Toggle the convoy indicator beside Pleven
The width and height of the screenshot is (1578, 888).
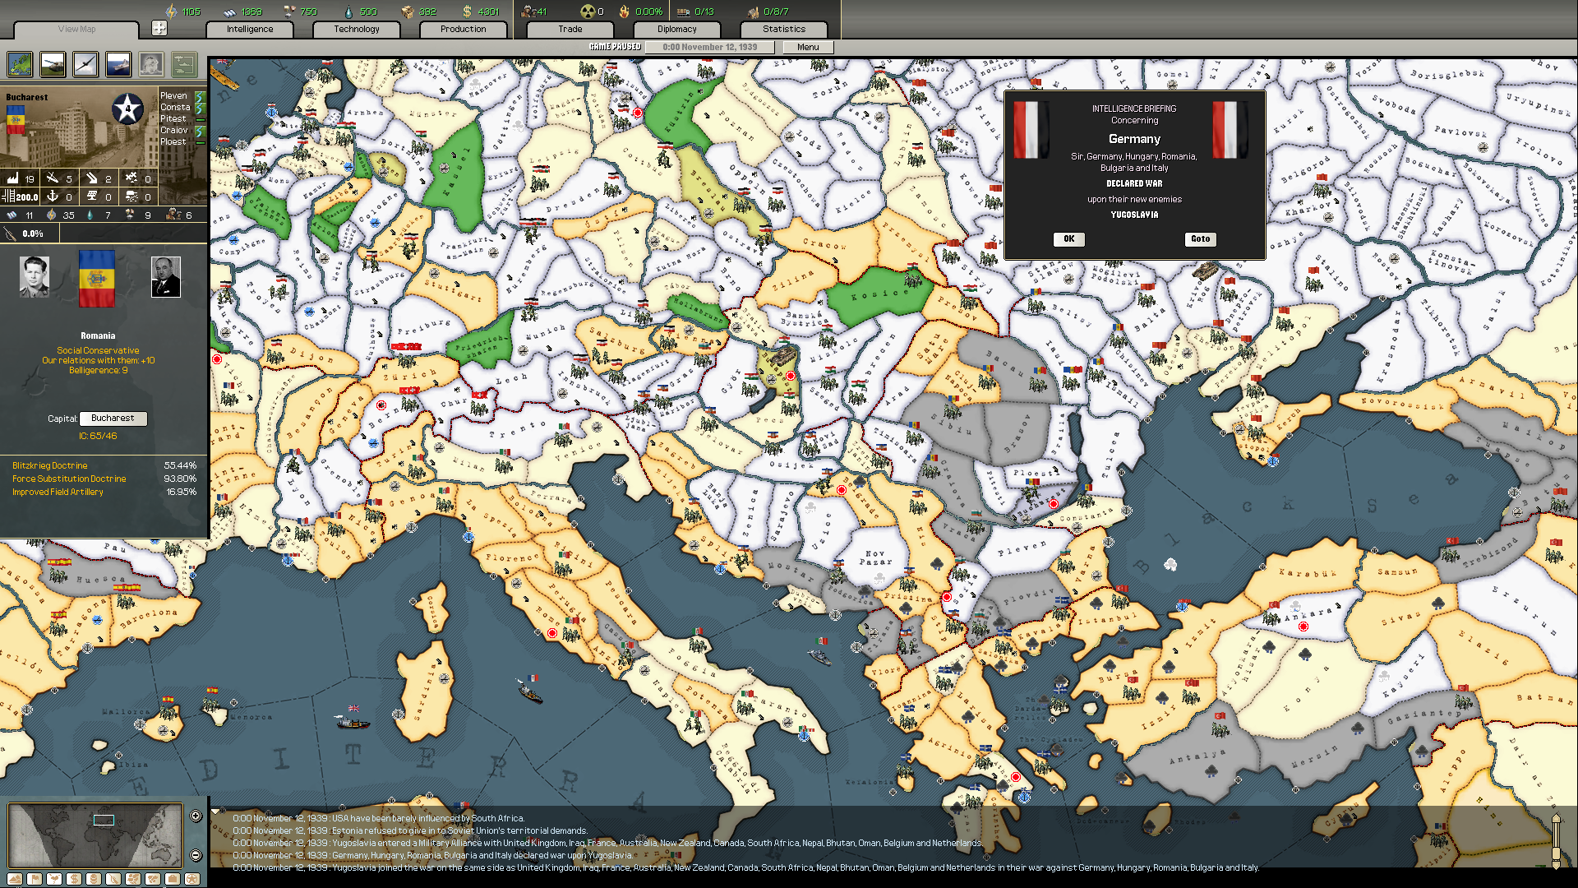click(x=201, y=96)
